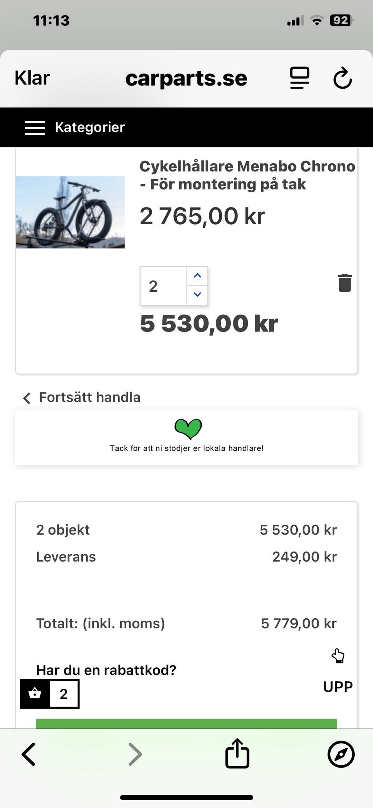Decrease quantity with the down arrow
The width and height of the screenshot is (373, 808).
[x=197, y=295]
